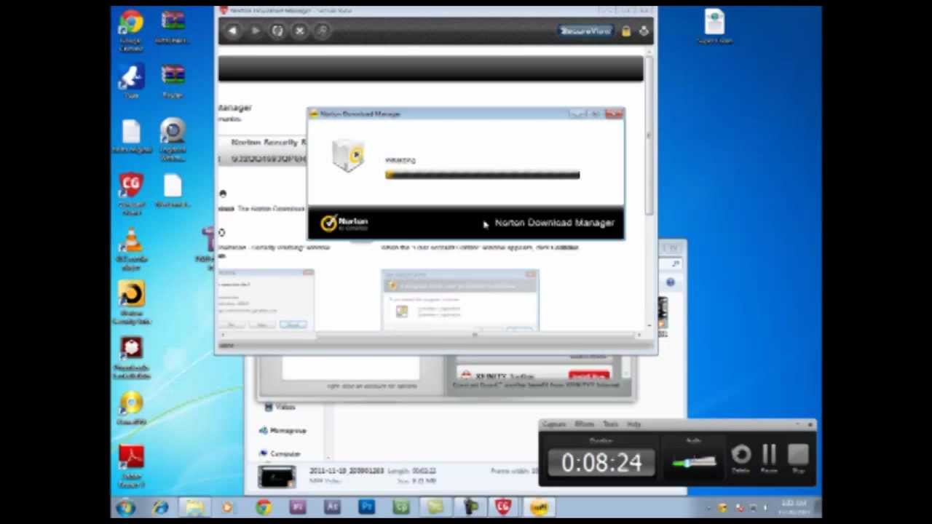Open the Google Chrome desktop shortcut
The image size is (932, 524).
pos(131,30)
